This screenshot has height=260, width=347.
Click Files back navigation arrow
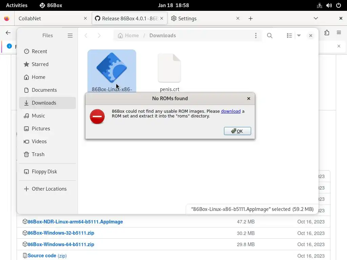tap(86, 36)
